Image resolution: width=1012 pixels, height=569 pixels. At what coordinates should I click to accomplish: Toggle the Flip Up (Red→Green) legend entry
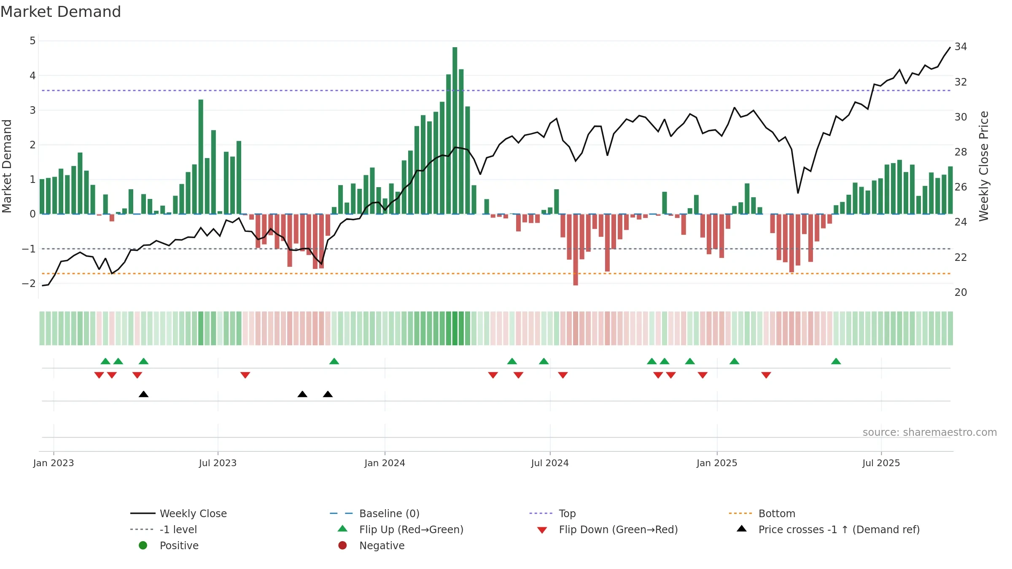point(401,529)
